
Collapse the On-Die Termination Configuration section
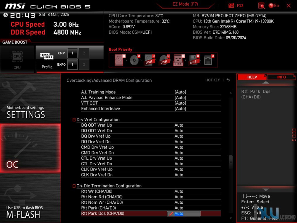coord(74,186)
